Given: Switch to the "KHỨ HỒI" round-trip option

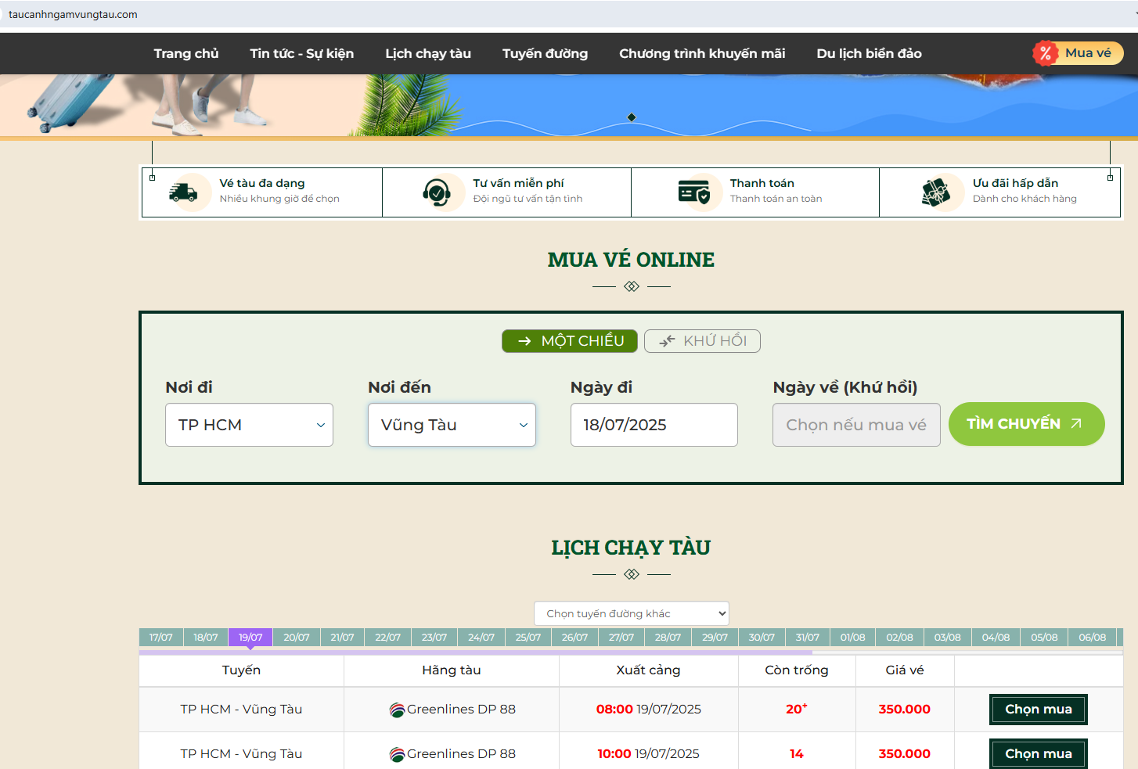Looking at the screenshot, I should (701, 340).
